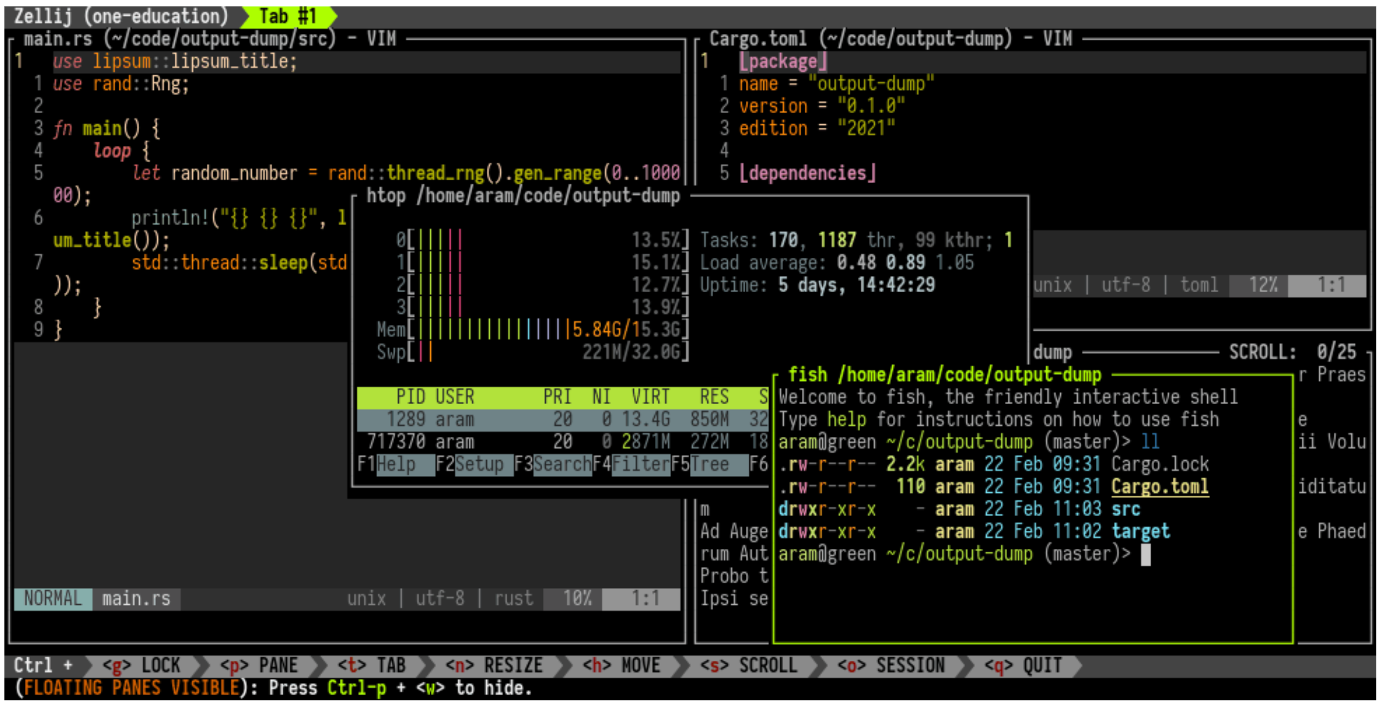Click version = "0.1.0" line
This screenshot has width=1382, height=706.
[x=822, y=106]
